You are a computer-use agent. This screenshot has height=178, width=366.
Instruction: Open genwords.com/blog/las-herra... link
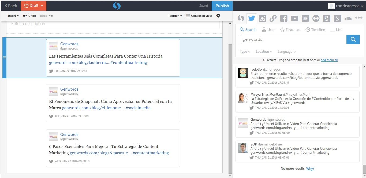click(x=79, y=63)
